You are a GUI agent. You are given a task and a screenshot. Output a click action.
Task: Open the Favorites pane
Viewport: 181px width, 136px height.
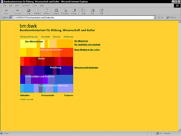65,11
